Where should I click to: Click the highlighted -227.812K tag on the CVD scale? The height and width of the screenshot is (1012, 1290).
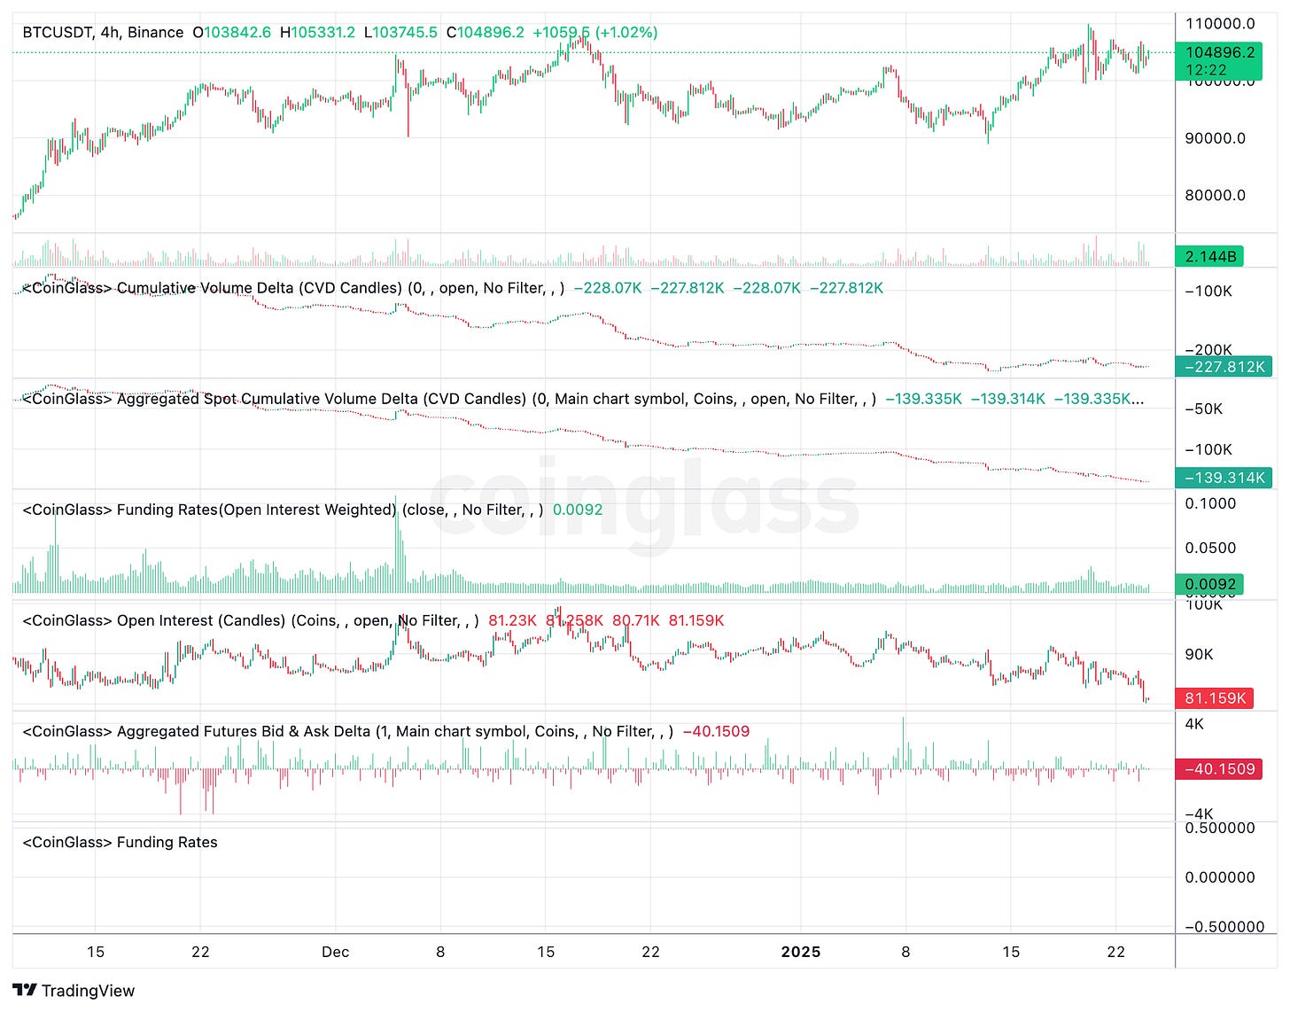(1224, 367)
